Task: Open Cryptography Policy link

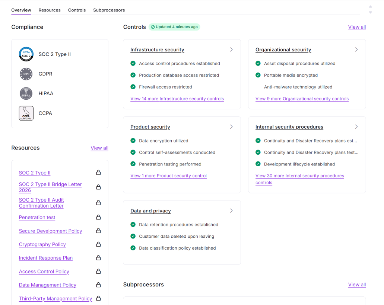Action: [42, 244]
